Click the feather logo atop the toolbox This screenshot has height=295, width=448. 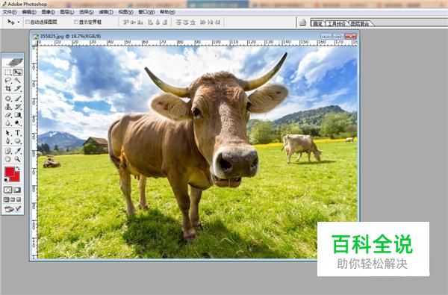pos(13,62)
